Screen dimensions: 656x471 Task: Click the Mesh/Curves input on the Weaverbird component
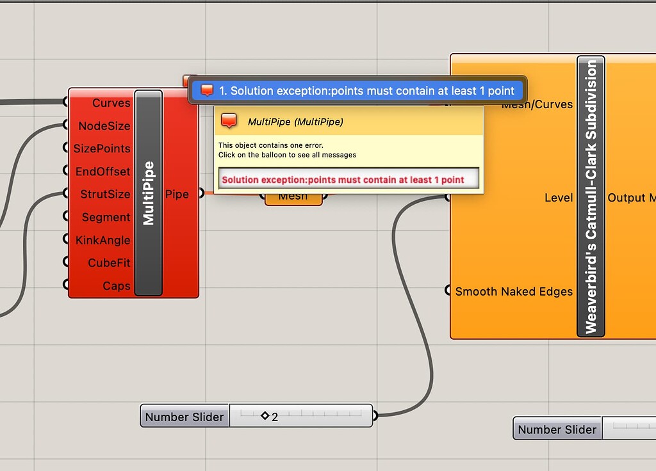click(x=447, y=104)
